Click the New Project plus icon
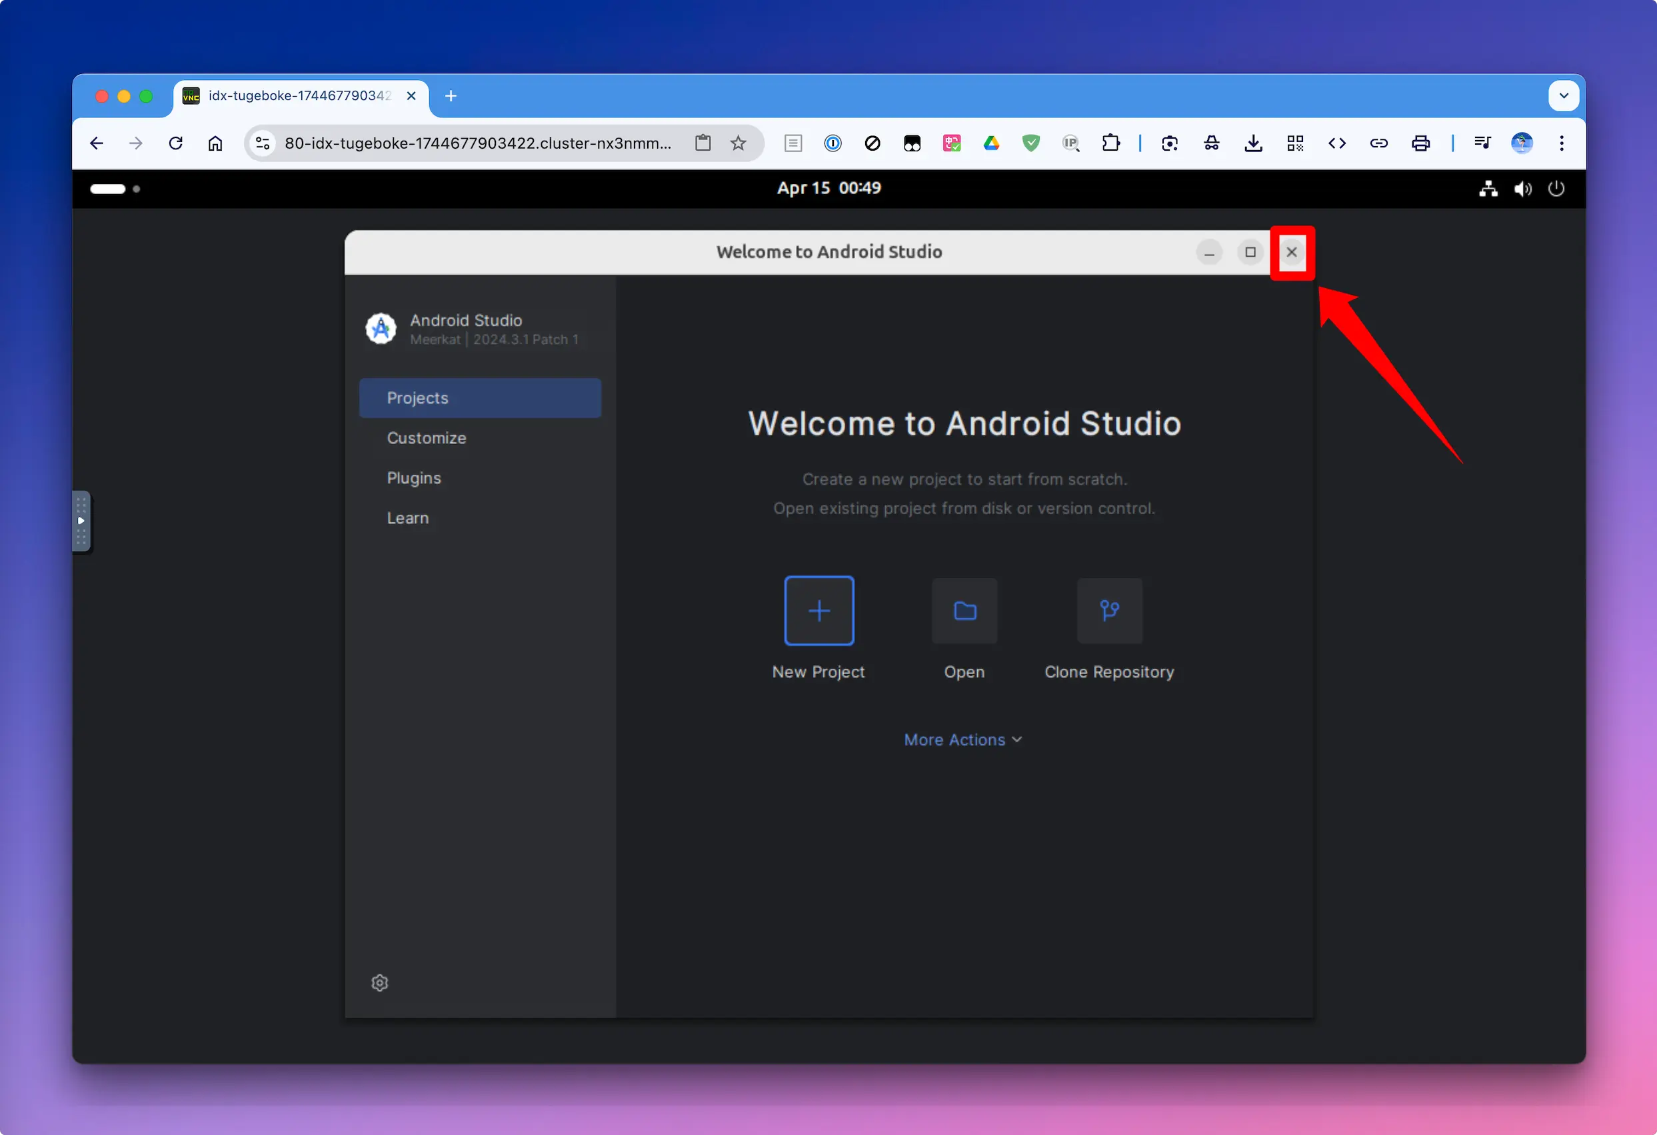 click(819, 611)
